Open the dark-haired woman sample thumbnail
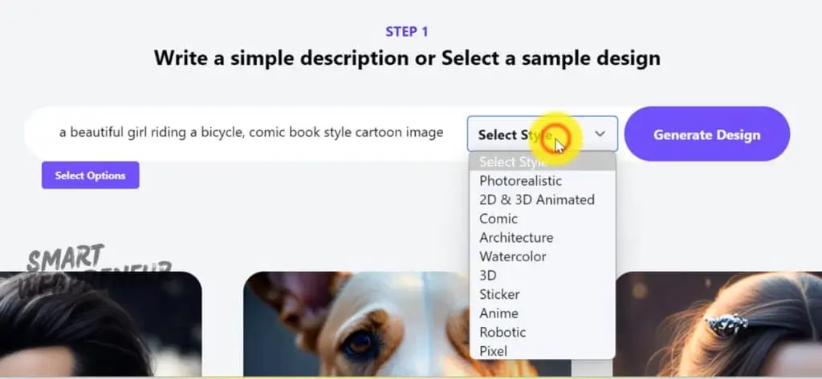822x379 pixels. (96, 329)
